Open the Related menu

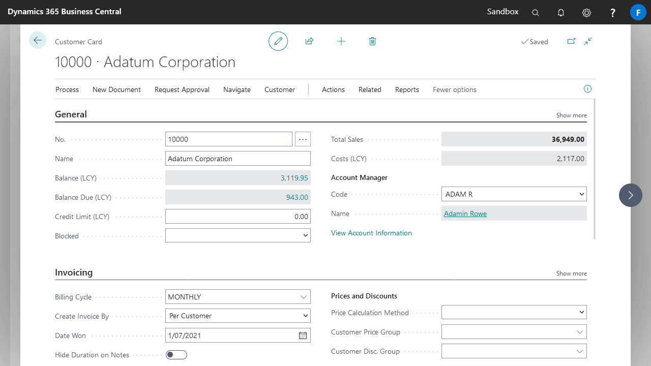(370, 89)
